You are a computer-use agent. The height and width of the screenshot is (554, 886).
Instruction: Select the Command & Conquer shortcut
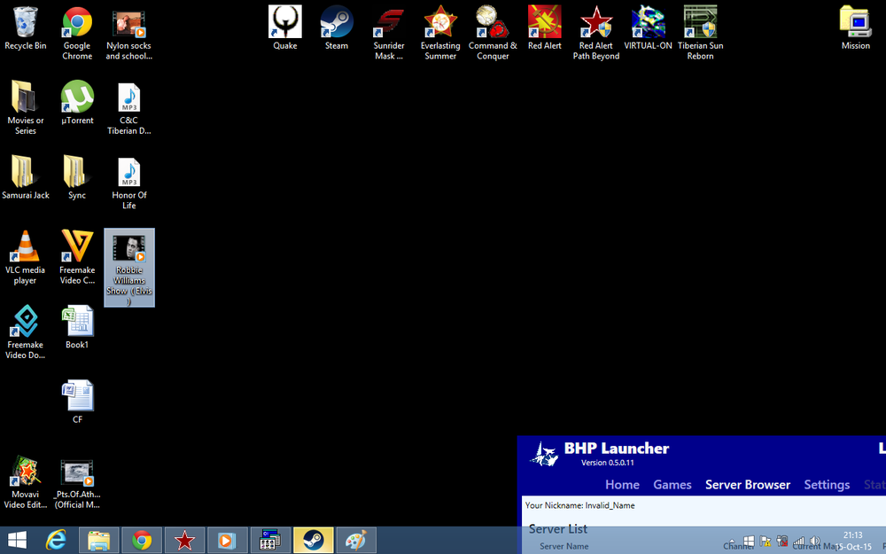click(493, 34)
